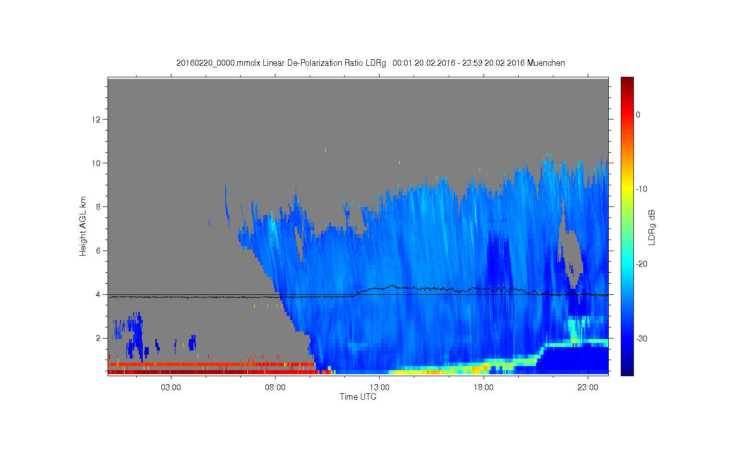Image resolution: width=754 pixels, height=452 pixels.
Task: Click the 'LDRg dB' colorbar label
Action: point(652,228)
